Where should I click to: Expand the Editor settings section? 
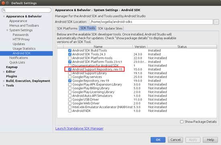(4, 72)
